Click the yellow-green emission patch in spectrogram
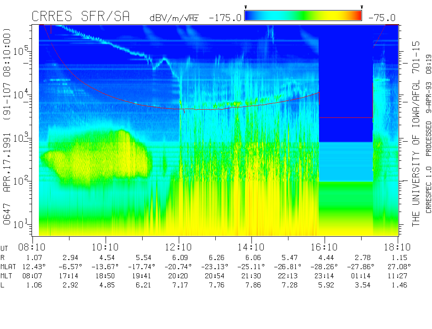 click(96, 158)
